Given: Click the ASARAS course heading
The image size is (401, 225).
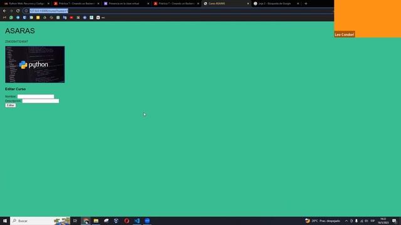Looking at the screenshot, I should tap(20, 31).
